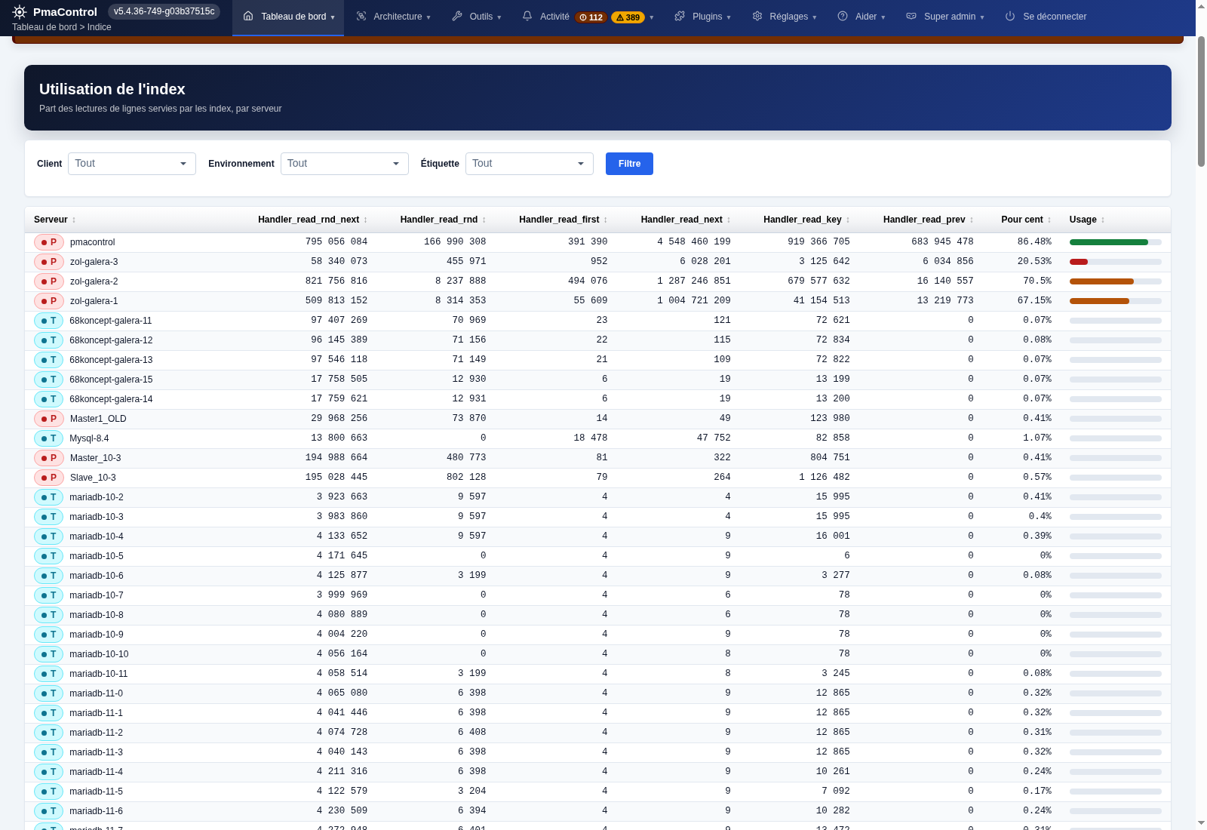Open the pmacontrol server link
1207x830 pixels.
(92, 242)
